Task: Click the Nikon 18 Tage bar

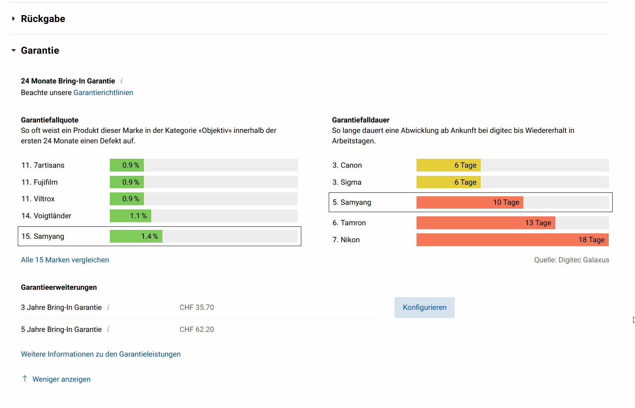Action: tap(512, 240)
